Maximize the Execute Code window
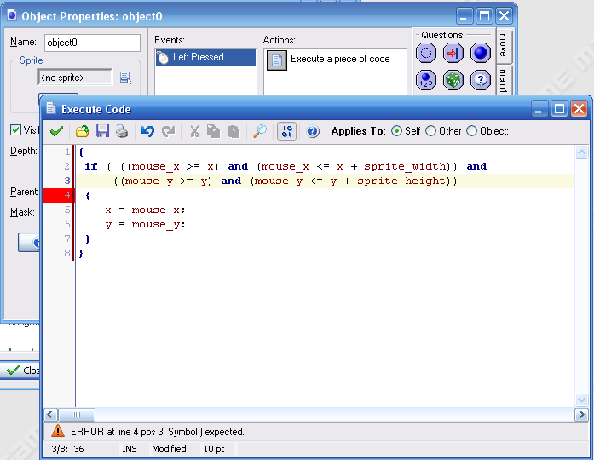Screen dimensions: 594x460 click(559, 109)
